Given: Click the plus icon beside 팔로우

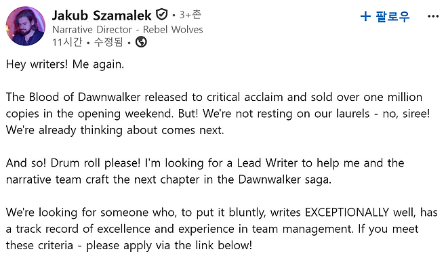Looking at the screenshot, I should (365, 16).
